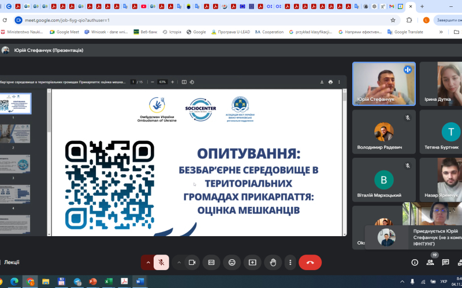Open audio settings arrow beside microphone
The height and width of the screenshot is (288, 462).
point(148,263)
